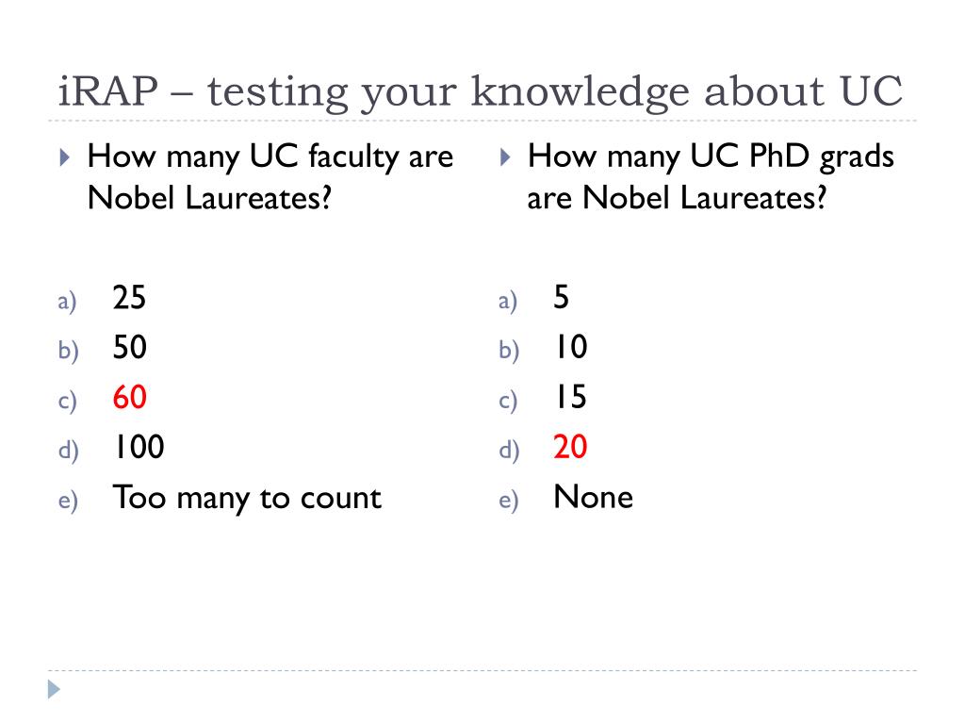Select the "Too many to count" option
965x724 pixels.
[x=247, y=497]
